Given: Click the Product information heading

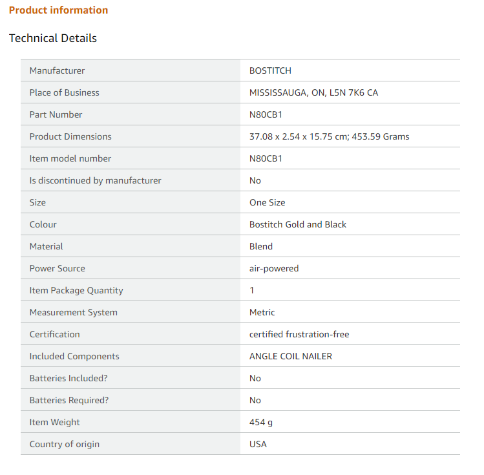Looking at the screenshot, I should point(58,10).
